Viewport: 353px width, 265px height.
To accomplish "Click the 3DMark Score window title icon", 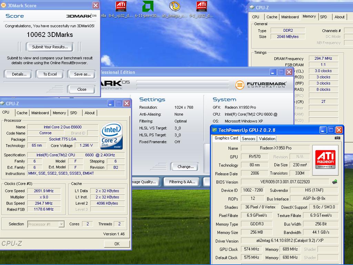I will pos(3,6).
